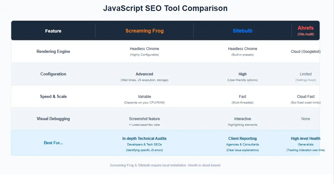Click the (Wait times, JS execution, storage) note
The image size is (334, 183).
click(x=144, y=80)
